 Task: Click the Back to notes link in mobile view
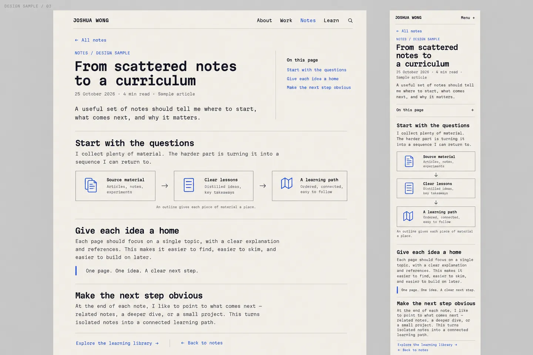click(x=413, y=350)
